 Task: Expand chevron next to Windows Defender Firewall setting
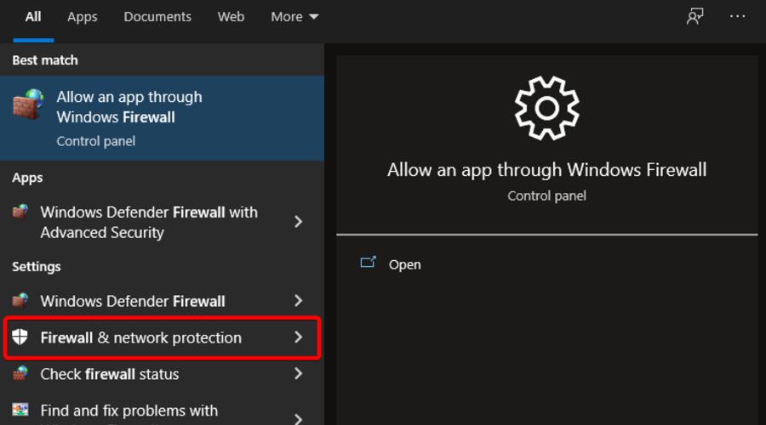(x=298, y=301)
